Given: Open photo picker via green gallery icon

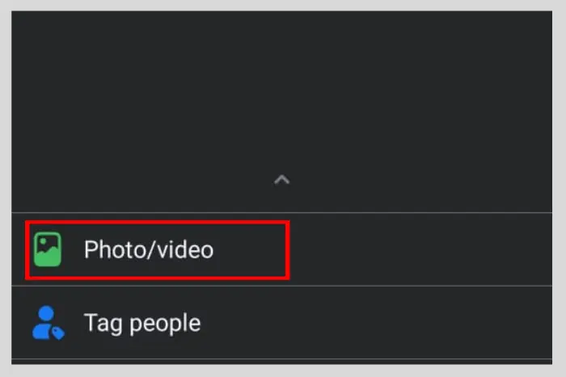Looking at the screenshot, I should click(x=47, y=249).
